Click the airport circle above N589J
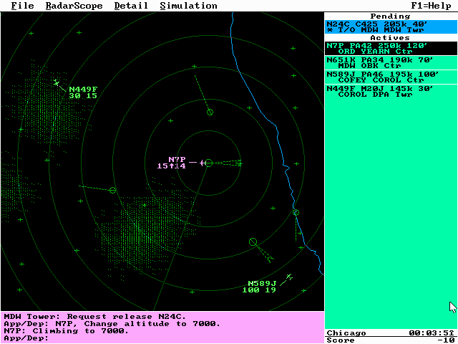Screen dimensions: 458x344 pos(253,242)
